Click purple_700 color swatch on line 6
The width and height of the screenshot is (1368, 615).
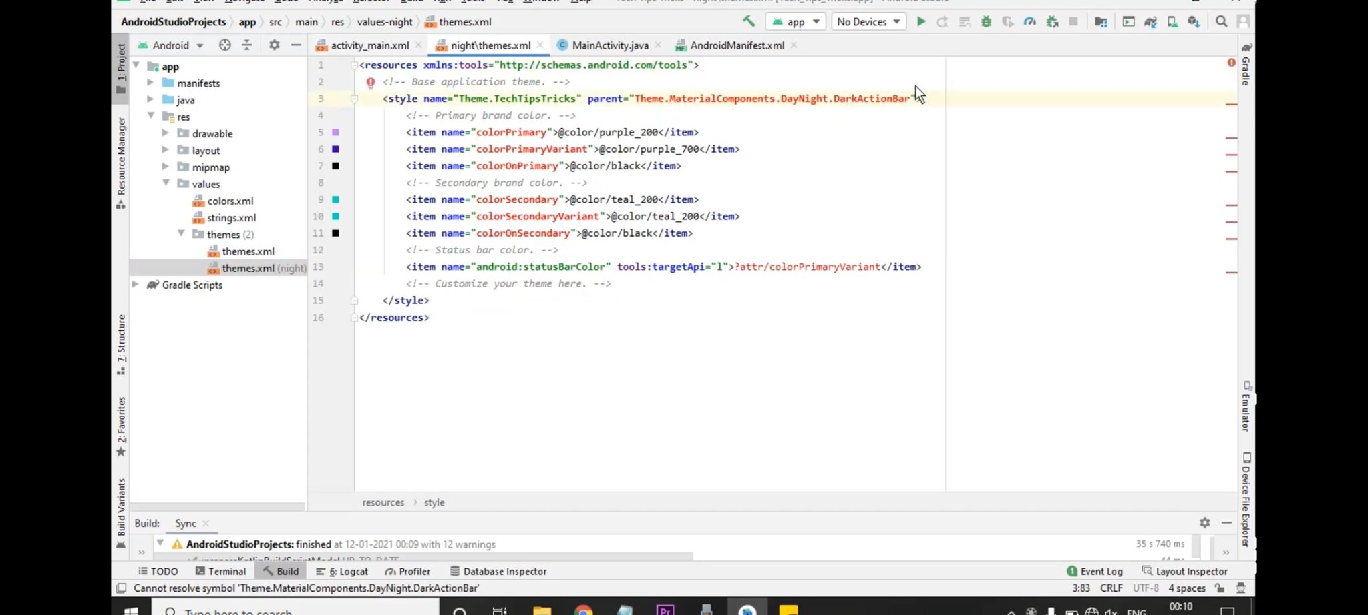coord(335,149)
